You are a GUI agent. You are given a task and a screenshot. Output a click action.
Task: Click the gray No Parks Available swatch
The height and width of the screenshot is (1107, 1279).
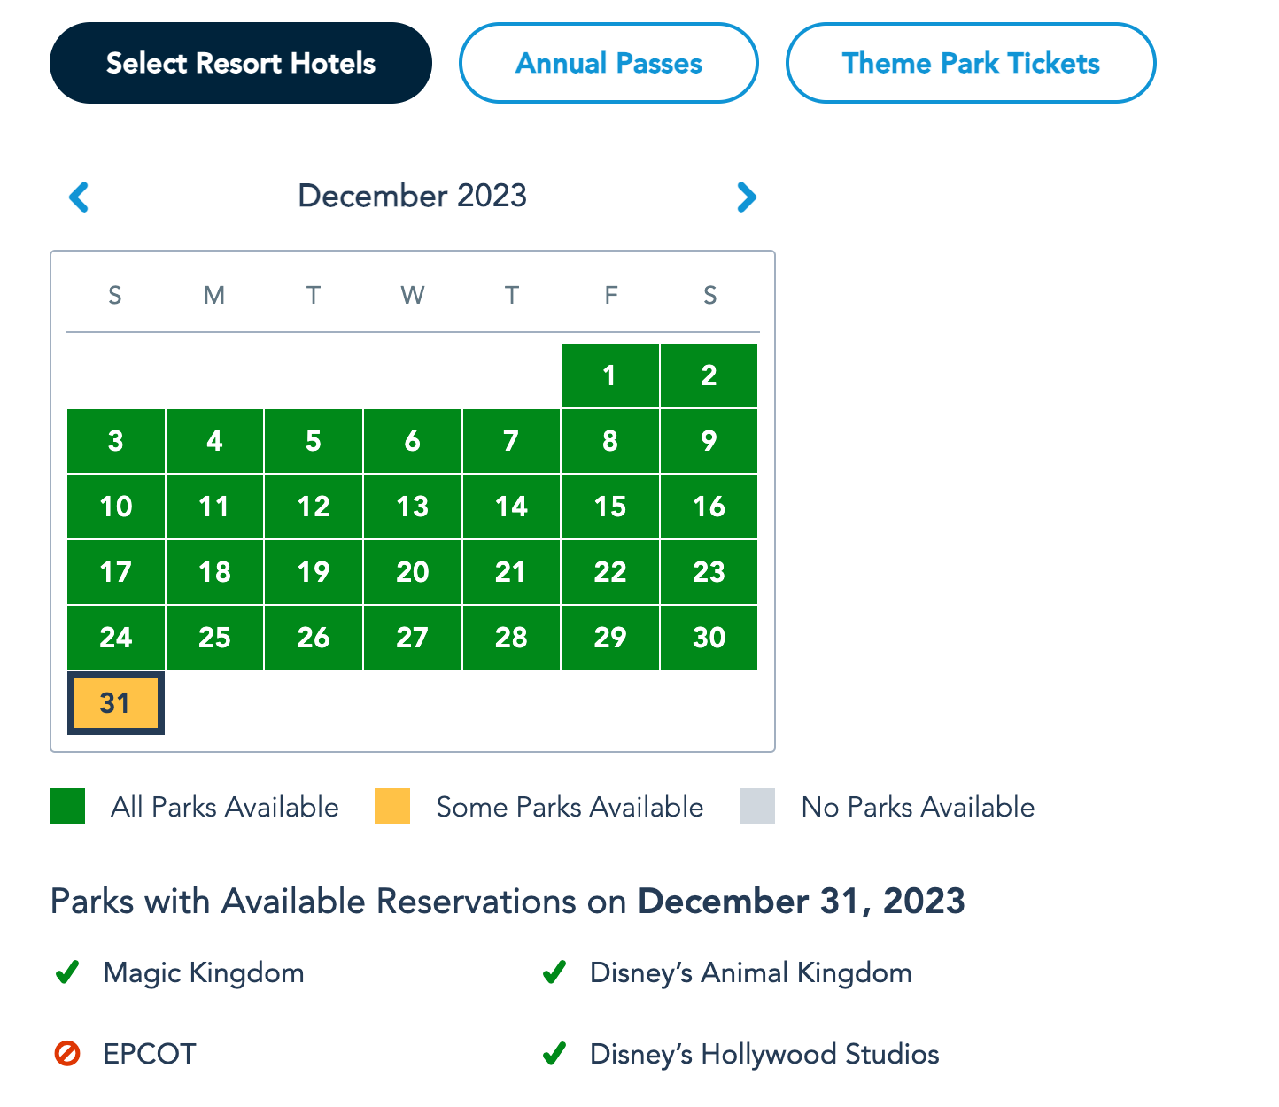point(757,807)
